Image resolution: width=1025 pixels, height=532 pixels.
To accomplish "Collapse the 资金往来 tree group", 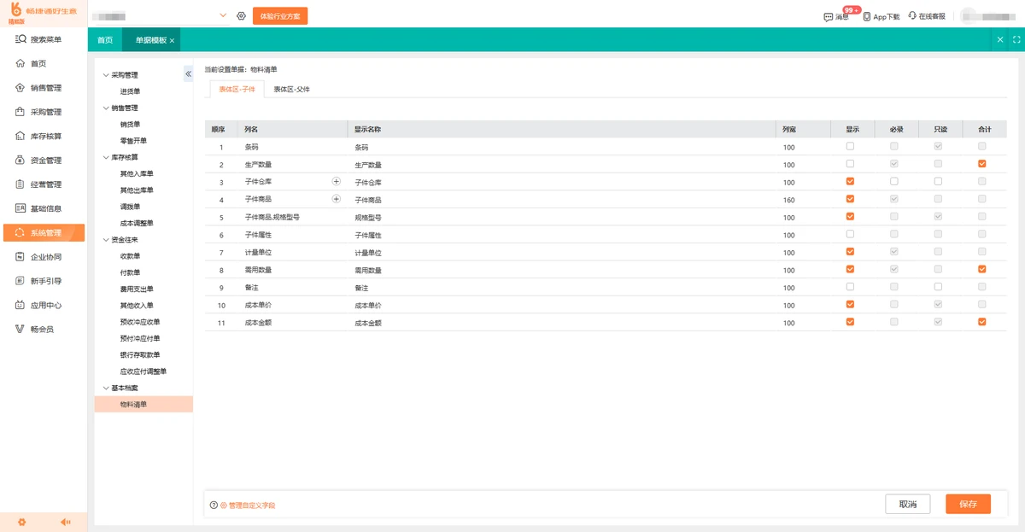I will 105,240.
